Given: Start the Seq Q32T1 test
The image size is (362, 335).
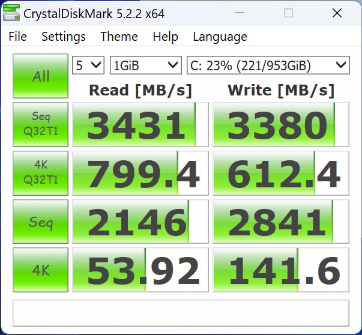Looking at the screenshot, I should coord(40,124).
